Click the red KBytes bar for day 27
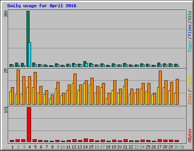 160,141
